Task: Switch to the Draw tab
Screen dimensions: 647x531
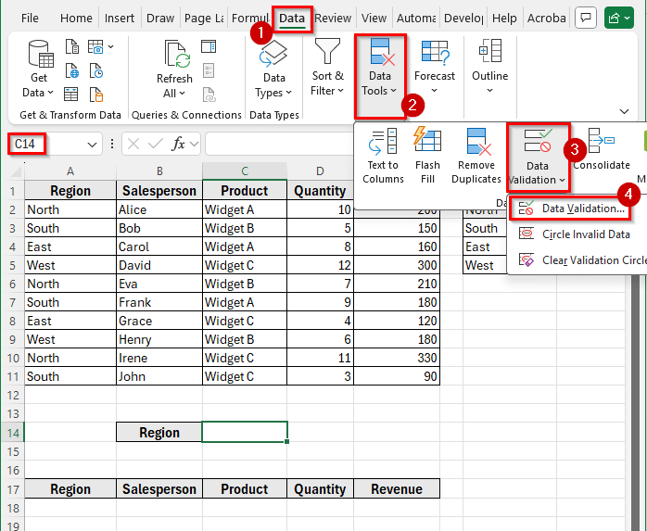Action: [x=160, y=19]
